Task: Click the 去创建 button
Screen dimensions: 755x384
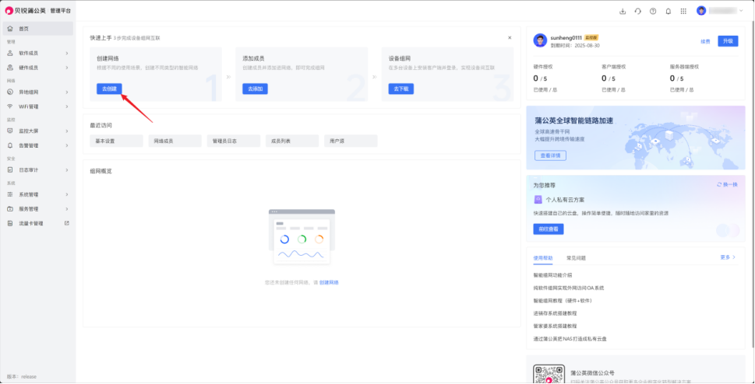Action: coord(109,89)
